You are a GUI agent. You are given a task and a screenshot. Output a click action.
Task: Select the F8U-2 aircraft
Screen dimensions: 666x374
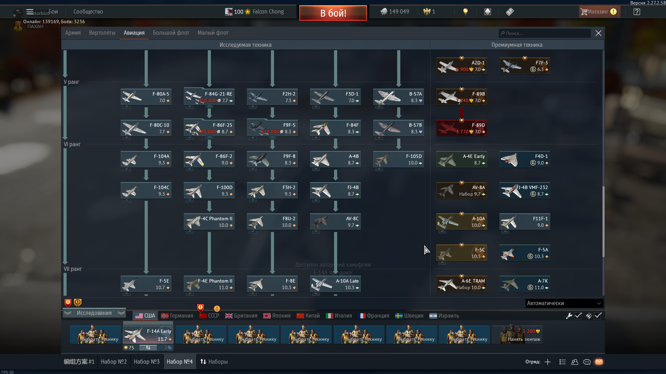272,222
